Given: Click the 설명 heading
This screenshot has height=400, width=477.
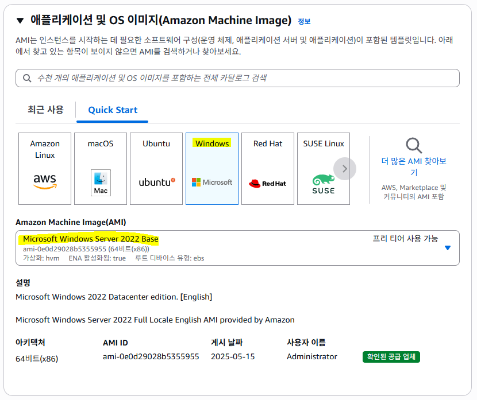Looking at the screenshot, I should pos(23,283).
